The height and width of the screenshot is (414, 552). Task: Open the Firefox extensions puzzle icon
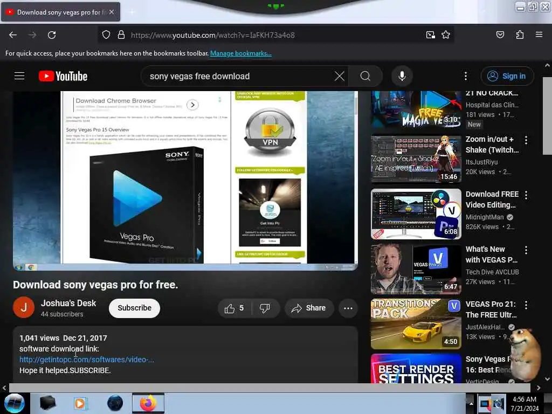click(520, 35)
